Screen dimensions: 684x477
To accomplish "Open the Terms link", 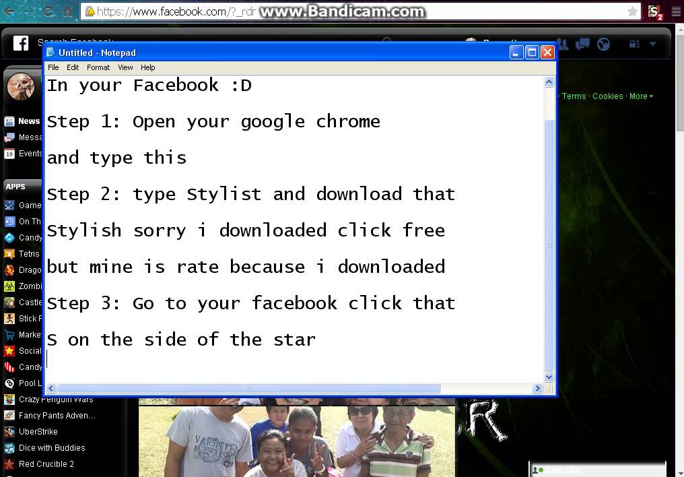I will [x=574, y=96].
